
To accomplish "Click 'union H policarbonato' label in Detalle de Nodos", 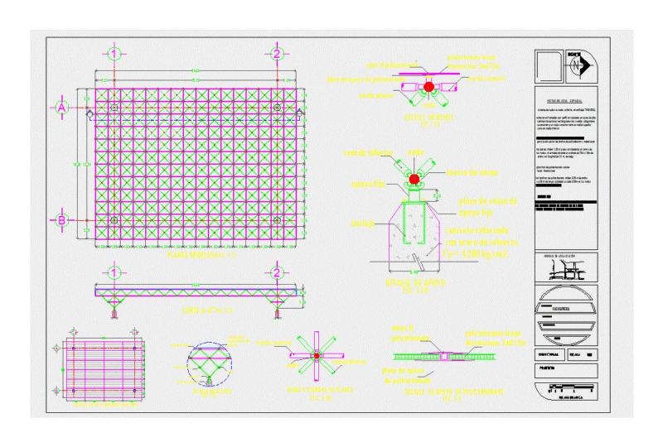I will 391,65.
